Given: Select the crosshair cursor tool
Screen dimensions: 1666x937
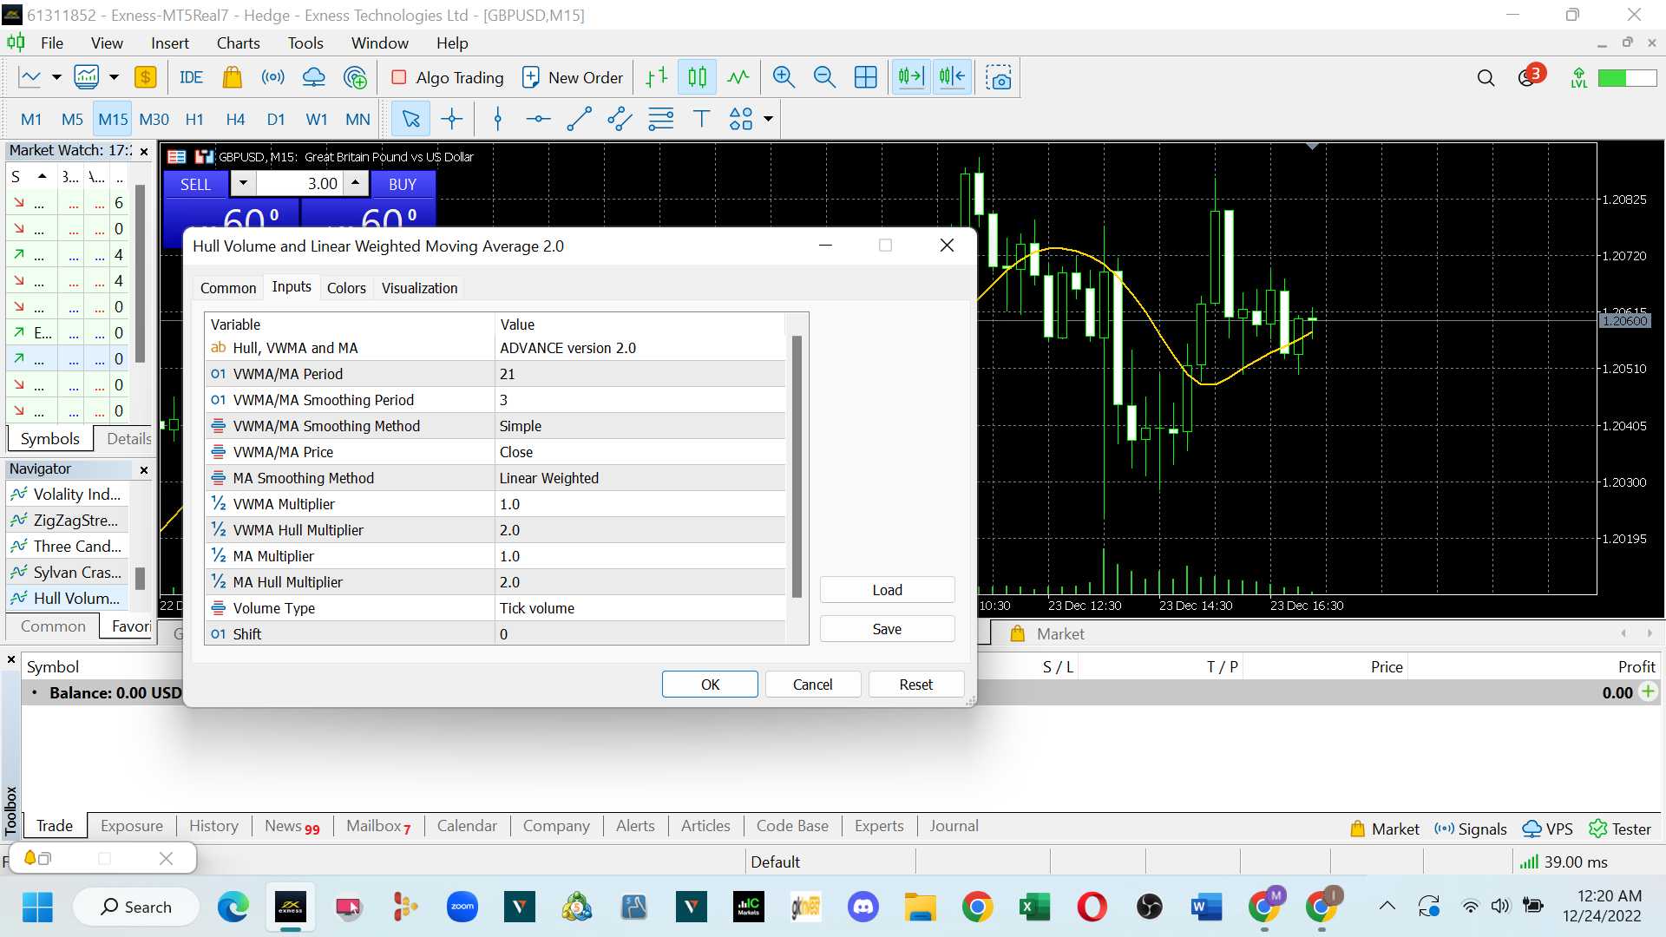Looking at the screenshot, I should [x=452, y=119].
